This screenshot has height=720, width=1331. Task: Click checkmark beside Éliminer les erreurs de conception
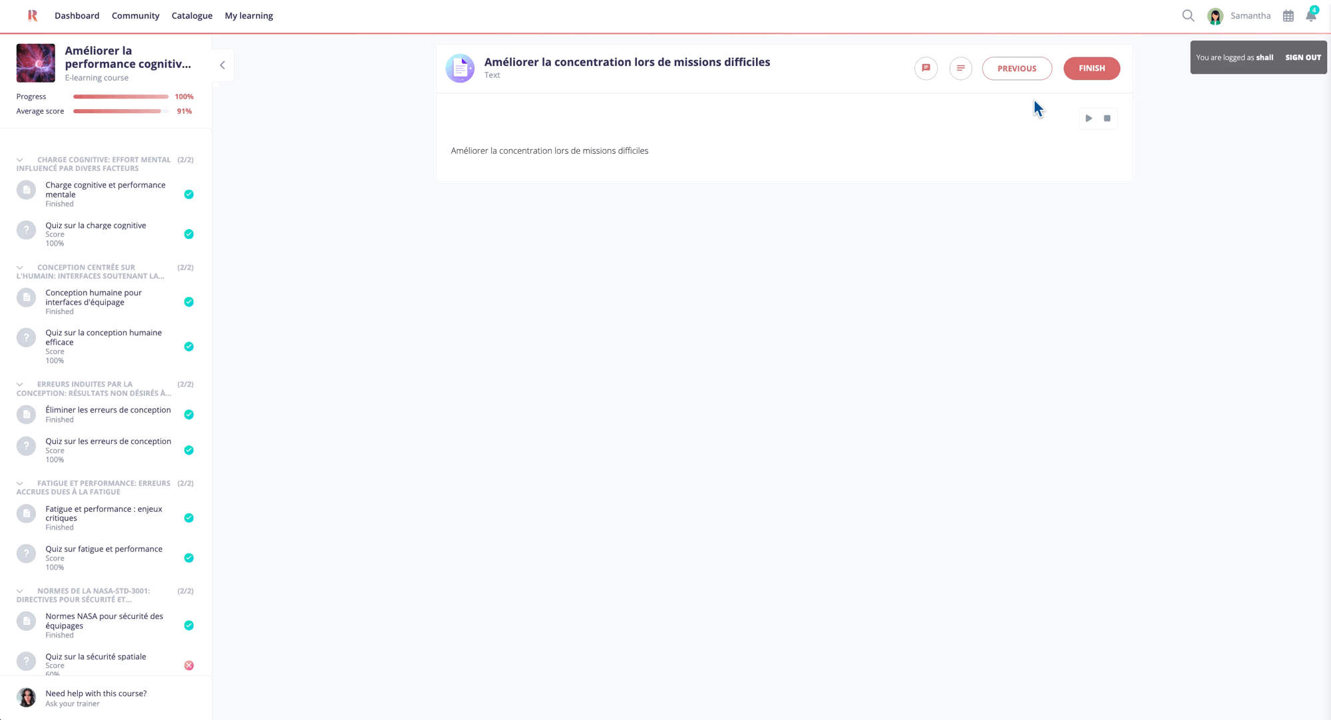click(189, 415)
